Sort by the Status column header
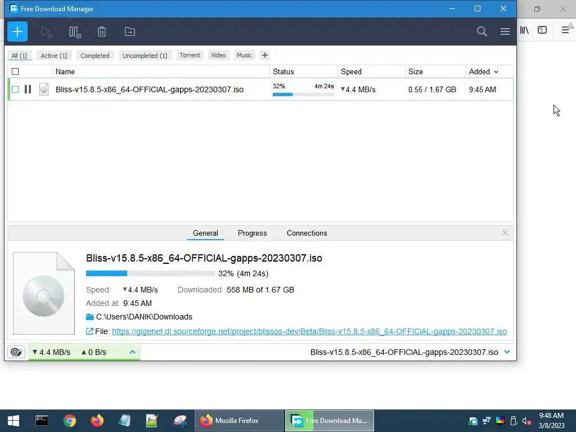This screenshot has width=576, height=432. 303,71
